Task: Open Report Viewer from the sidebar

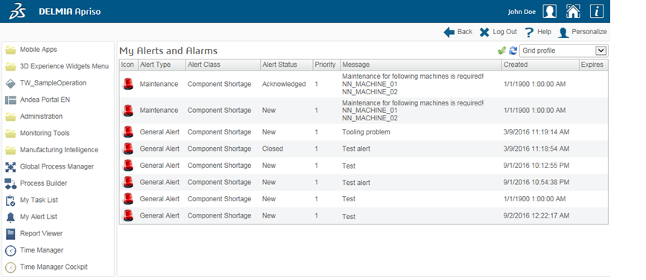Action: (x=41, y=234)
